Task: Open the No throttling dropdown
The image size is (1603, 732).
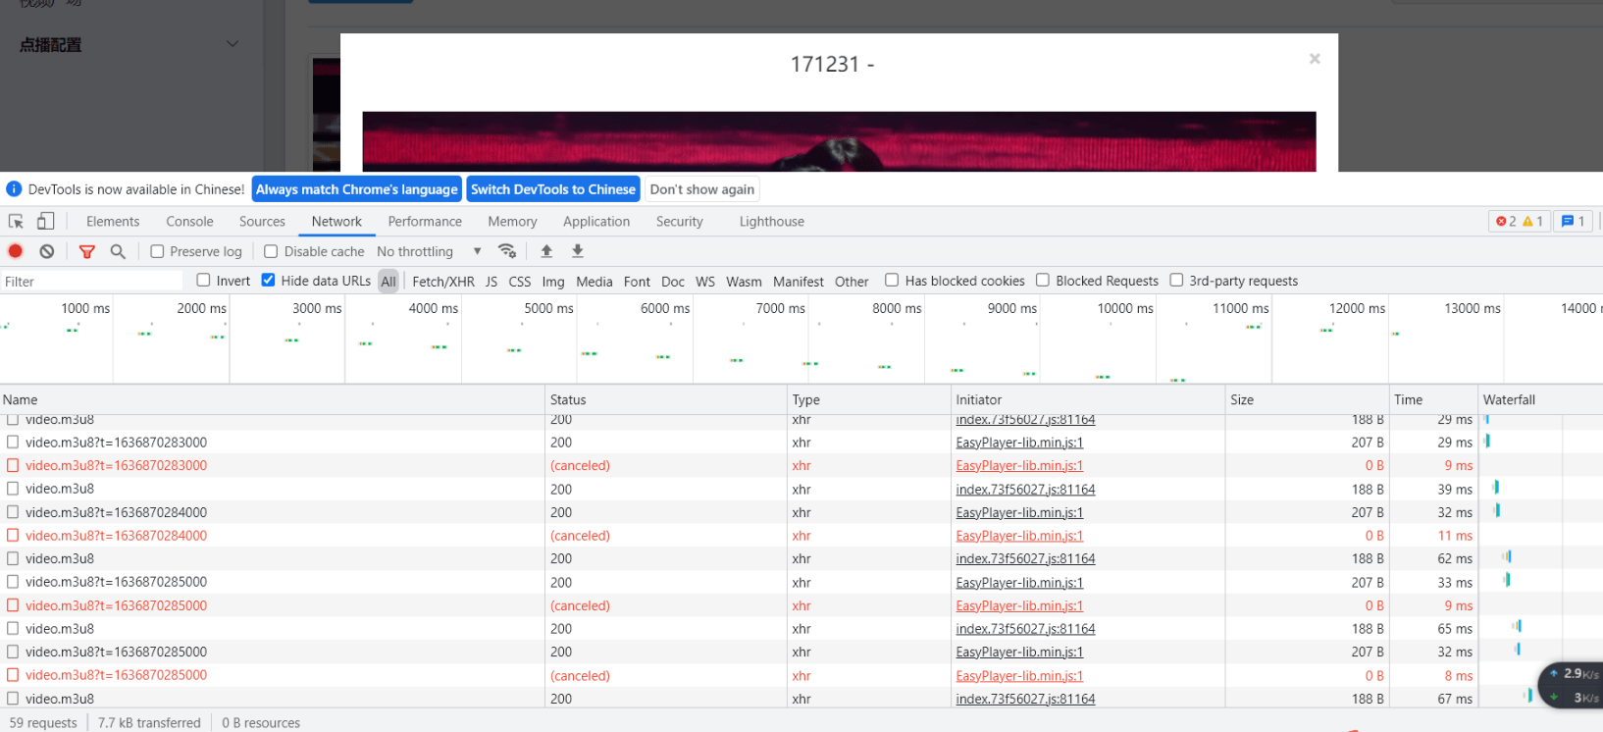Action: coord(430,251)
